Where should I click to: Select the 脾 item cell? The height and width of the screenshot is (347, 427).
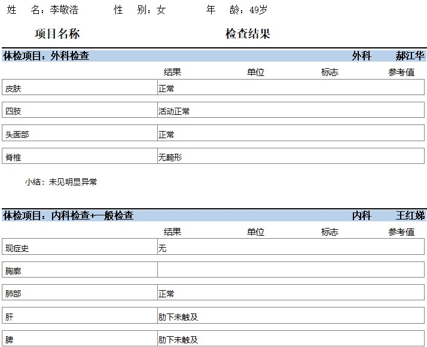[80, 338]
